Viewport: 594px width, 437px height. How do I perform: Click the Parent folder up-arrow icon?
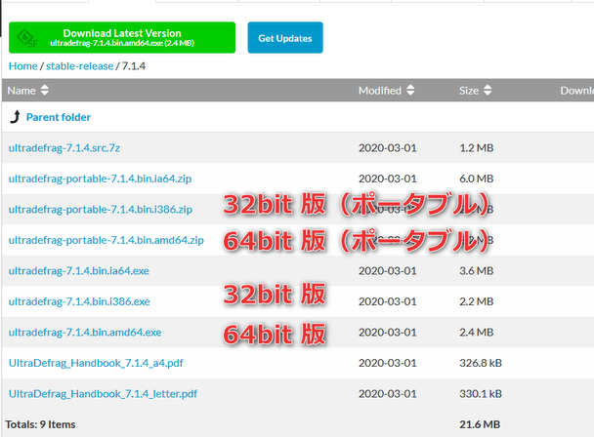click(x=16, y=117)
